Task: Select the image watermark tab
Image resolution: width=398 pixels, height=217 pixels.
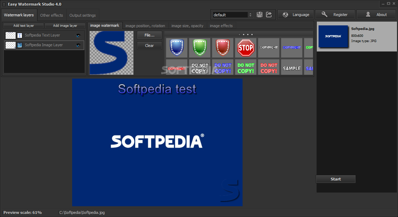Action: click(x=105, y=26)
